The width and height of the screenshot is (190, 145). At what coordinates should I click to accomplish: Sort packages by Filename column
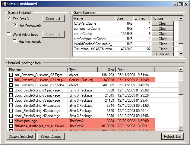[37, 70]
